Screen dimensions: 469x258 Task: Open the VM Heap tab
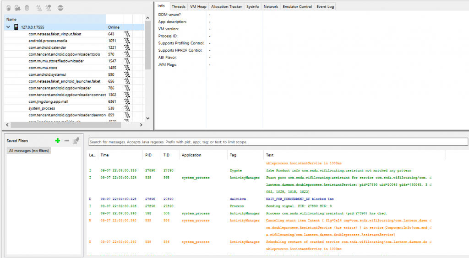click(198, 6)
